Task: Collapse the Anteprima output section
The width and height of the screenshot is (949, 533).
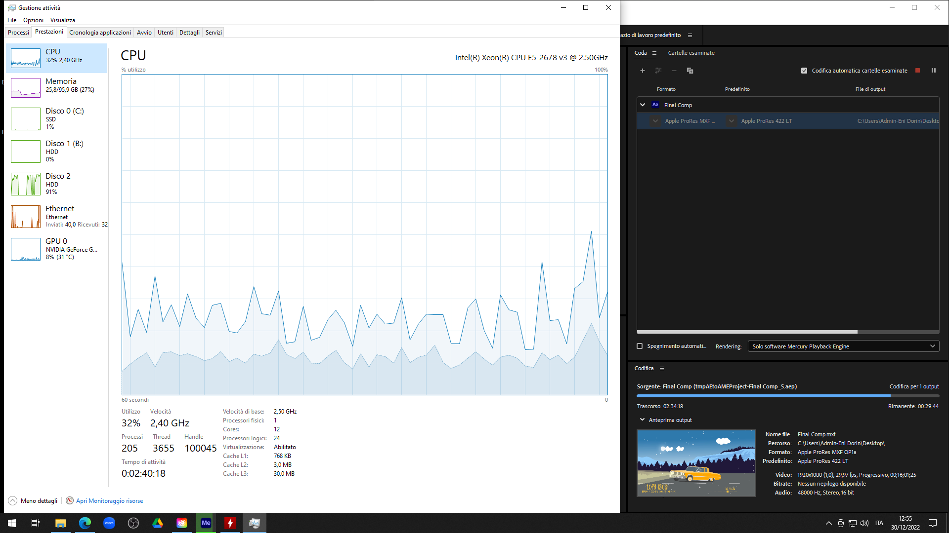Action: point(642,420)
